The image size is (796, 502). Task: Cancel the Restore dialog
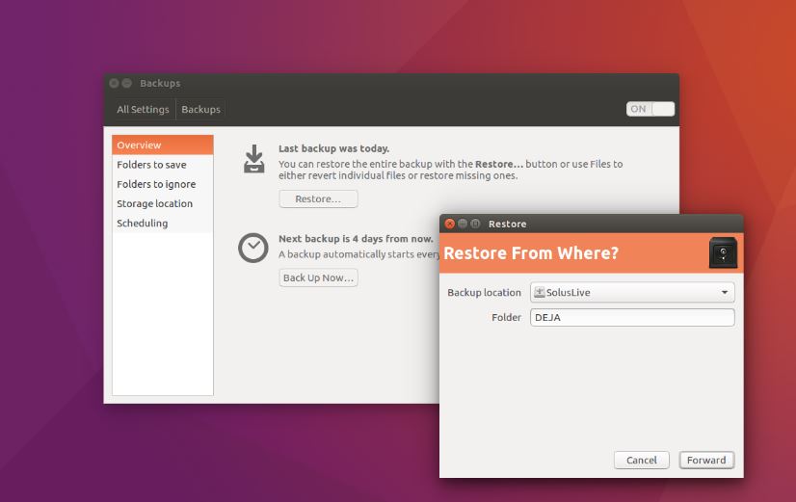(642, 460)
